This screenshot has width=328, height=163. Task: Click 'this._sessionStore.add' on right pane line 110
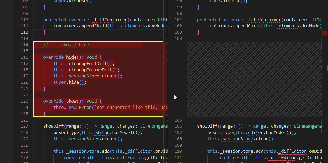click(235, 151)
